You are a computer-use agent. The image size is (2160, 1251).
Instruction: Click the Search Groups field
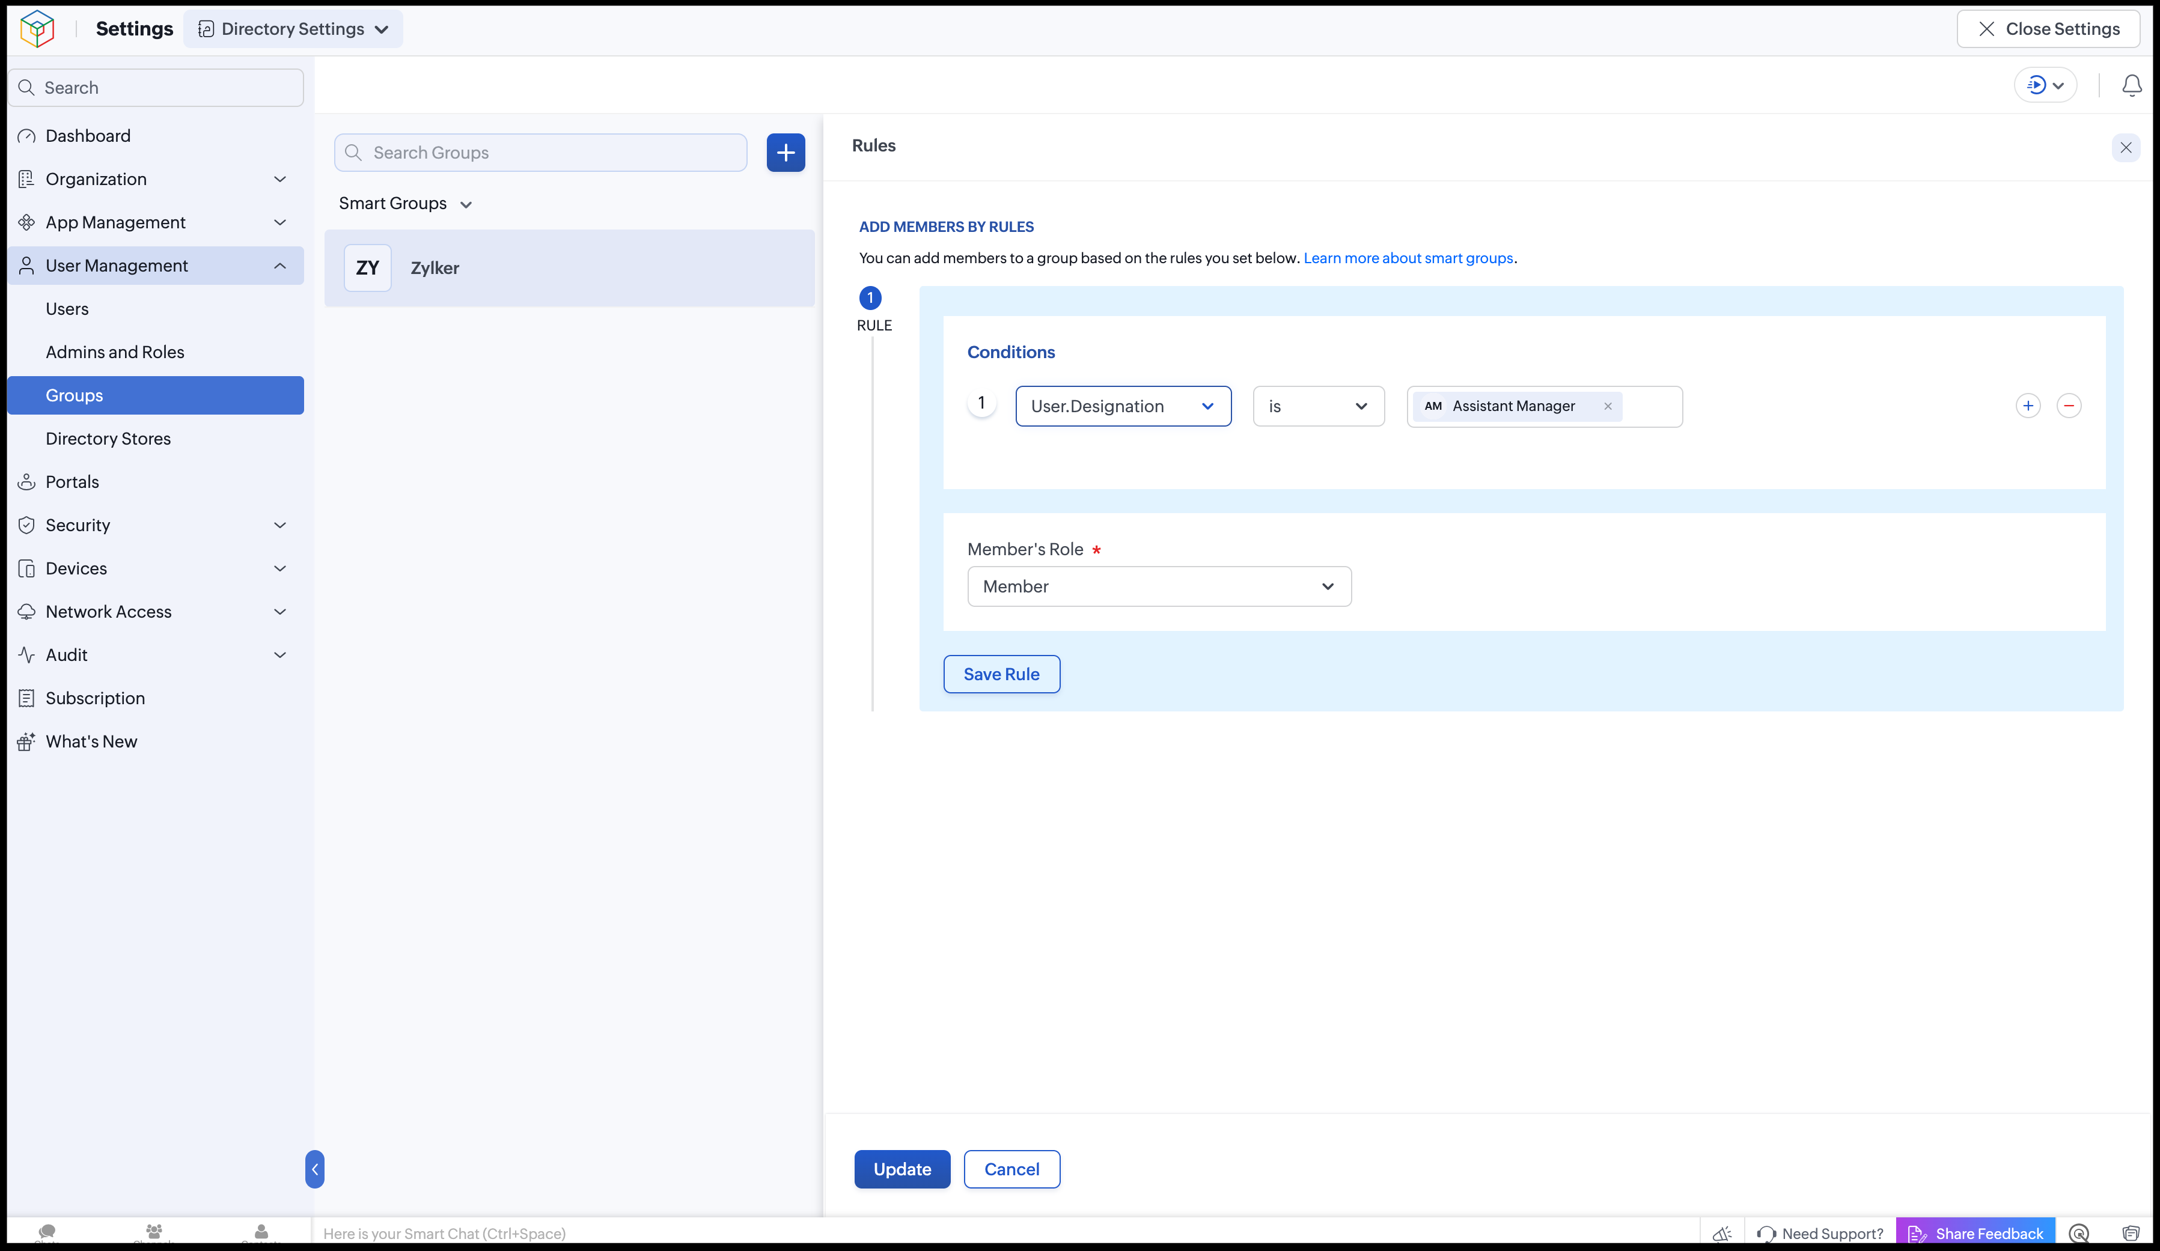[541, 153]
